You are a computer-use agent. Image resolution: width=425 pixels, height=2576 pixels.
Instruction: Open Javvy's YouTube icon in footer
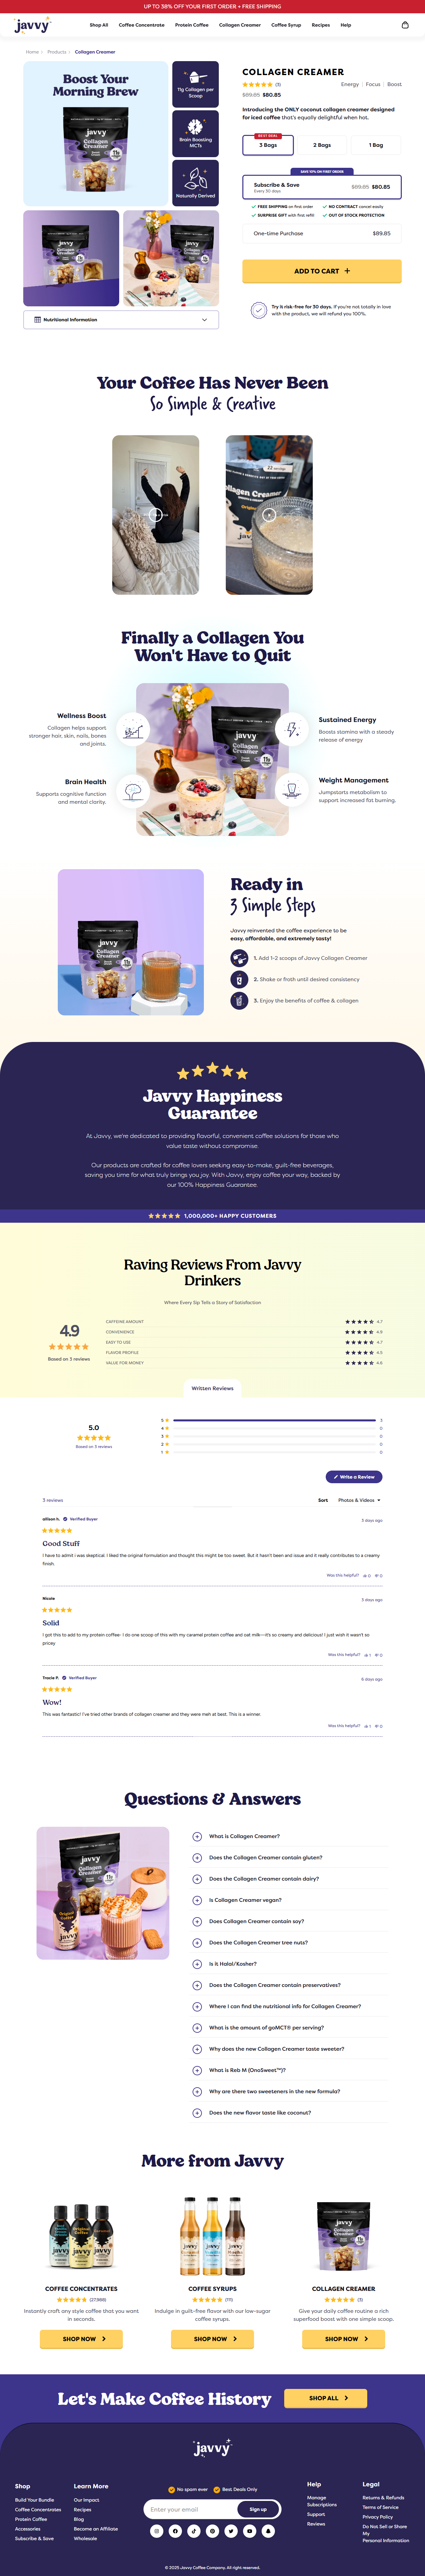(x=250, y=2531)
